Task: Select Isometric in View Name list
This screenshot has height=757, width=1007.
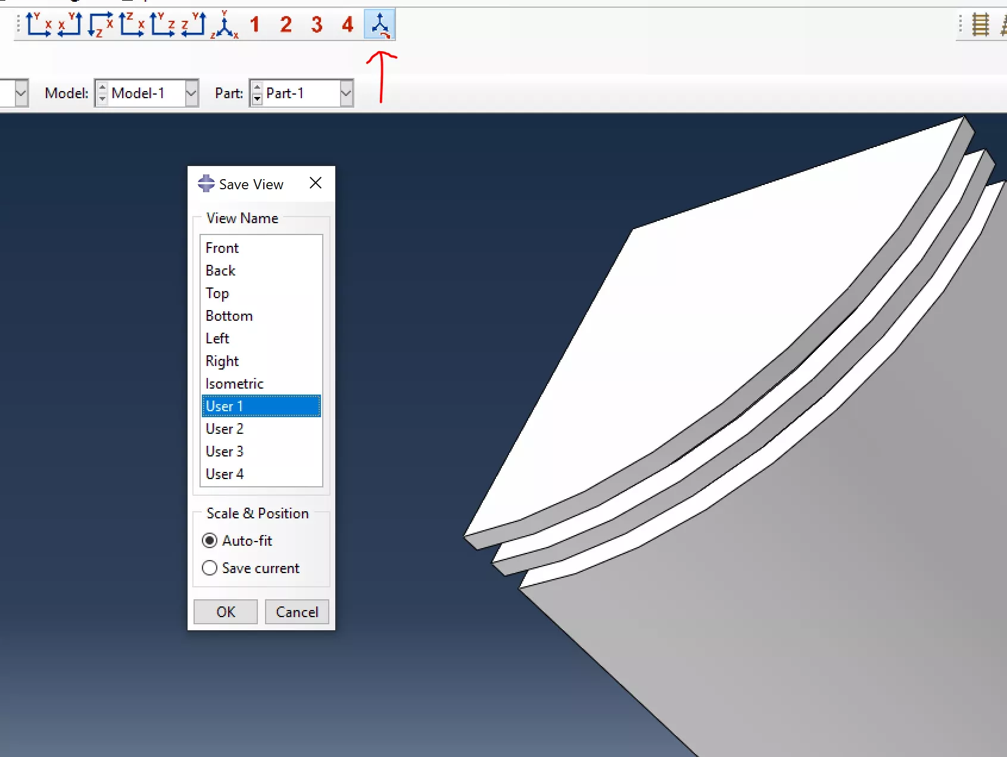Action: point(235,384)
